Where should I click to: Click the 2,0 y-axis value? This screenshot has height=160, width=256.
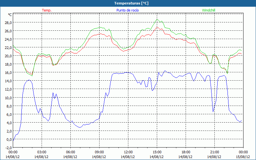tap(9, 131)
